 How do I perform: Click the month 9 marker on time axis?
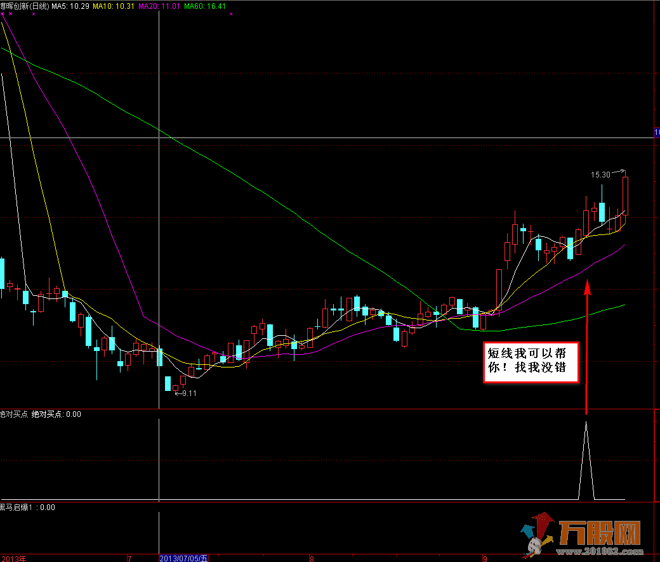point(485,559)
